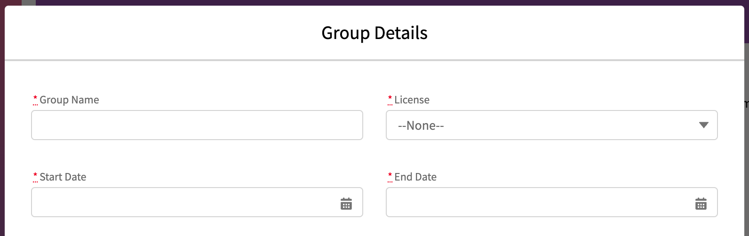
Task: Open the Start Date calendar picker icon
Action: (x=346, y=204)
